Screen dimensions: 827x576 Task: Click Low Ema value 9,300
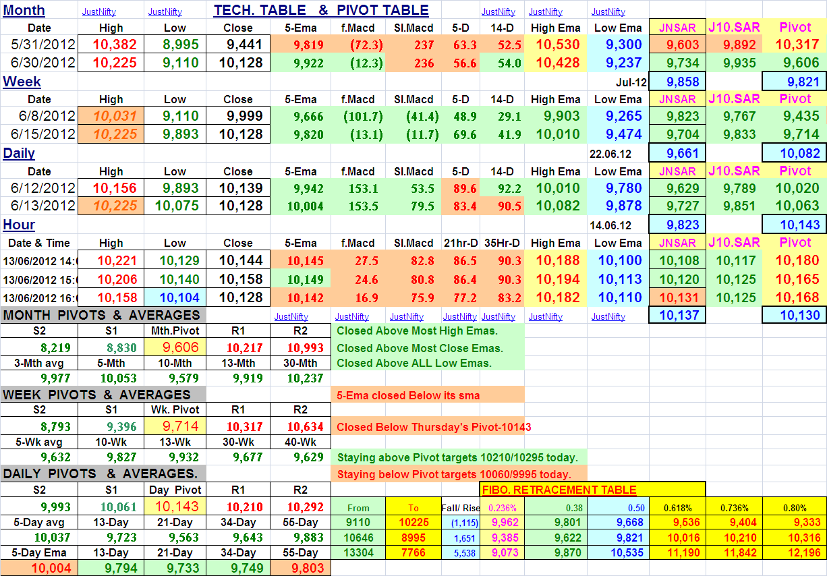click(x=619, y=45)
